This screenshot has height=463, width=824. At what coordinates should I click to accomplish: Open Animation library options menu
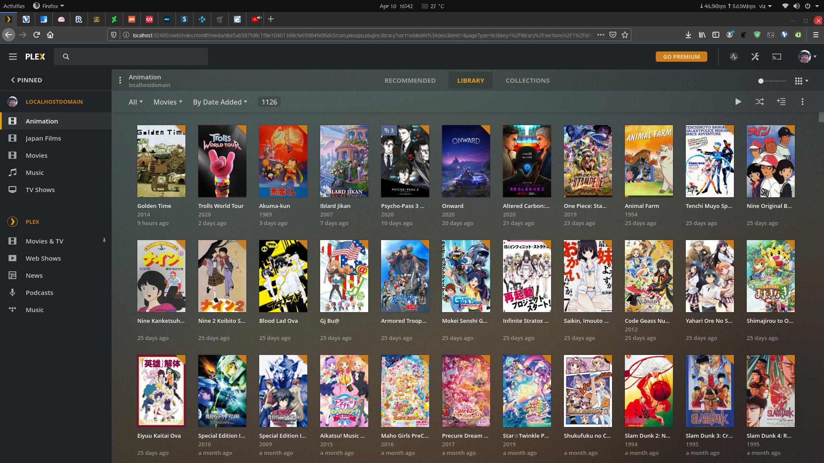120,80
